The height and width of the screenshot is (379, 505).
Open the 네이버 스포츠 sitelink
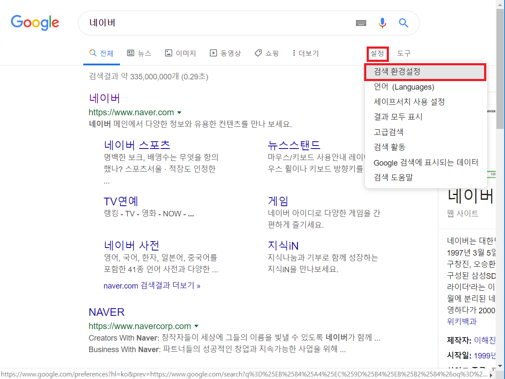(x=137, y=145)
